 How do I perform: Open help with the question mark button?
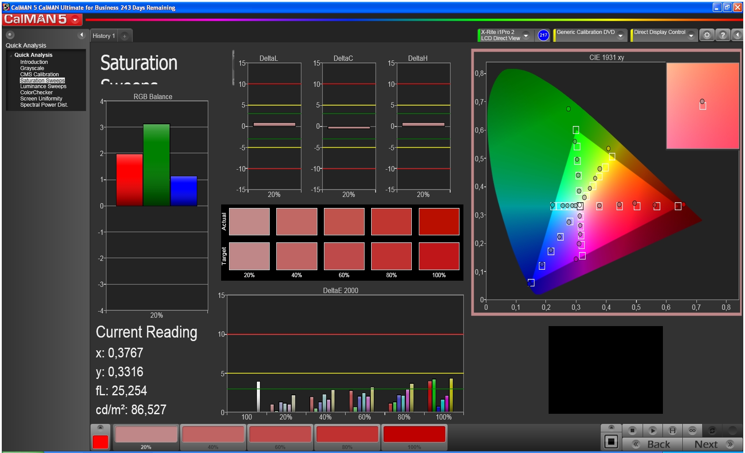(722, 35)
